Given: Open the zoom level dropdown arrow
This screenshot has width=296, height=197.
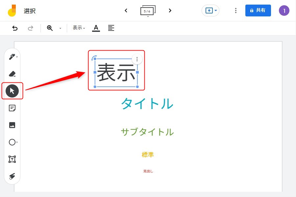Looking at the screenshot, I should pyautogui.click(x=60, y=28).
